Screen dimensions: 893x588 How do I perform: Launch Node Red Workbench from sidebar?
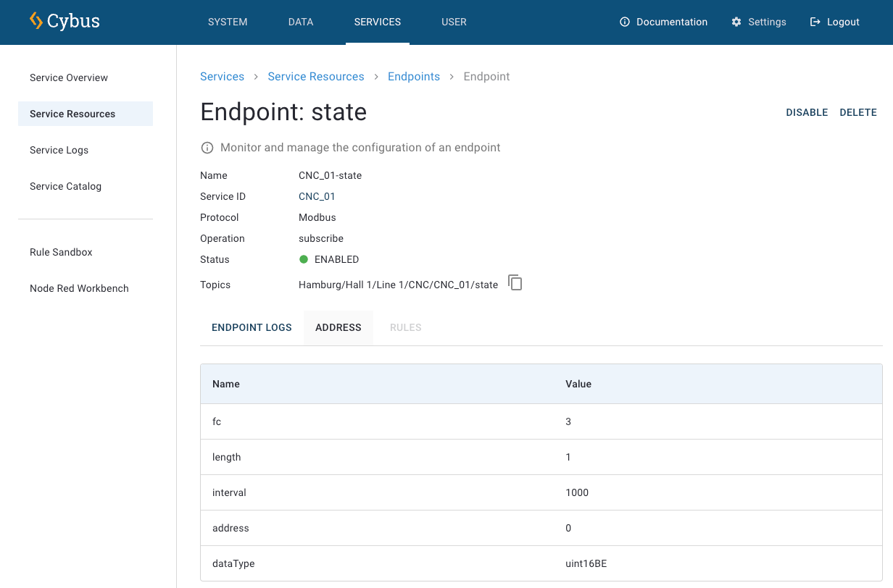(x=79, y=288)
